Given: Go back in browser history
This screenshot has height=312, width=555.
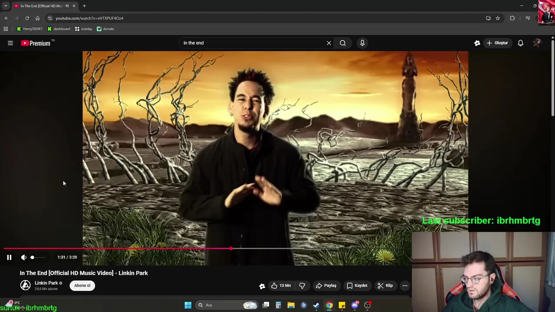Looking at the screenshot, I should click(x=6, y=18).
